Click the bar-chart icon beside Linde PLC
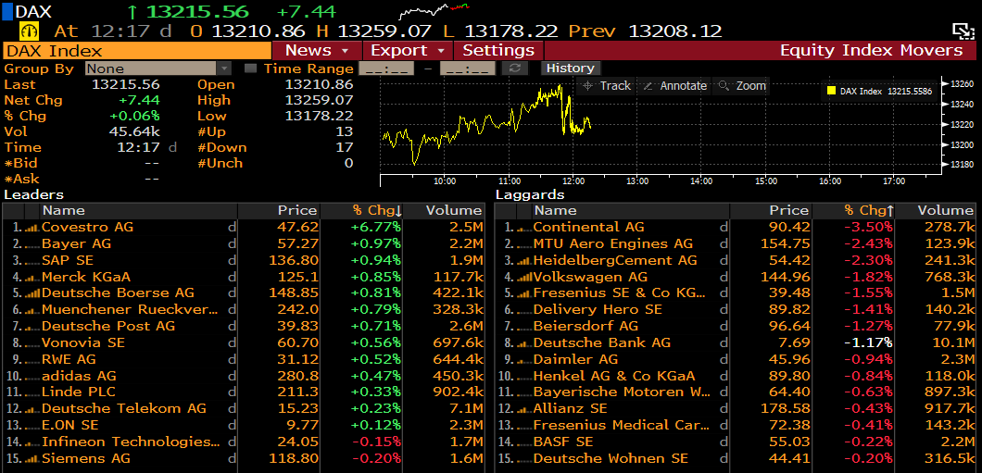This screenshot has width=982, height=473. point(31,392)
